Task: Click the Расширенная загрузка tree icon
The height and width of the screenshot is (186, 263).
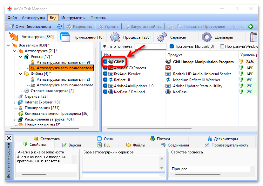Action: pos(20,119)
